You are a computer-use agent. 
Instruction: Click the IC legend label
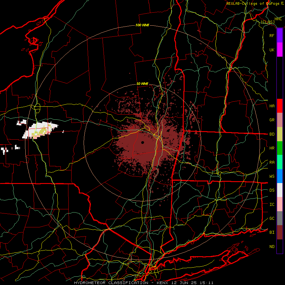(x=272, y=205)
